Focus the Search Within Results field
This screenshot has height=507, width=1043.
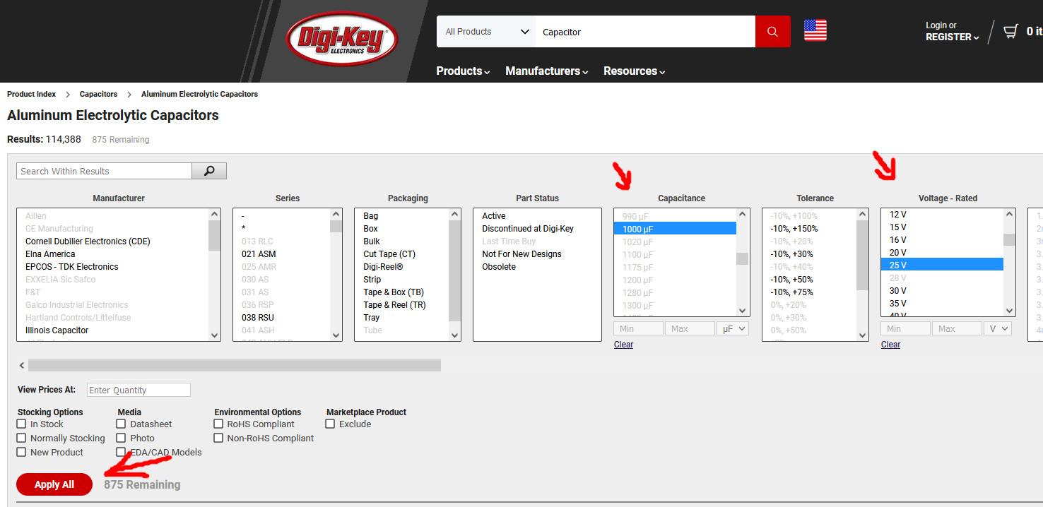tap(104, 171)
